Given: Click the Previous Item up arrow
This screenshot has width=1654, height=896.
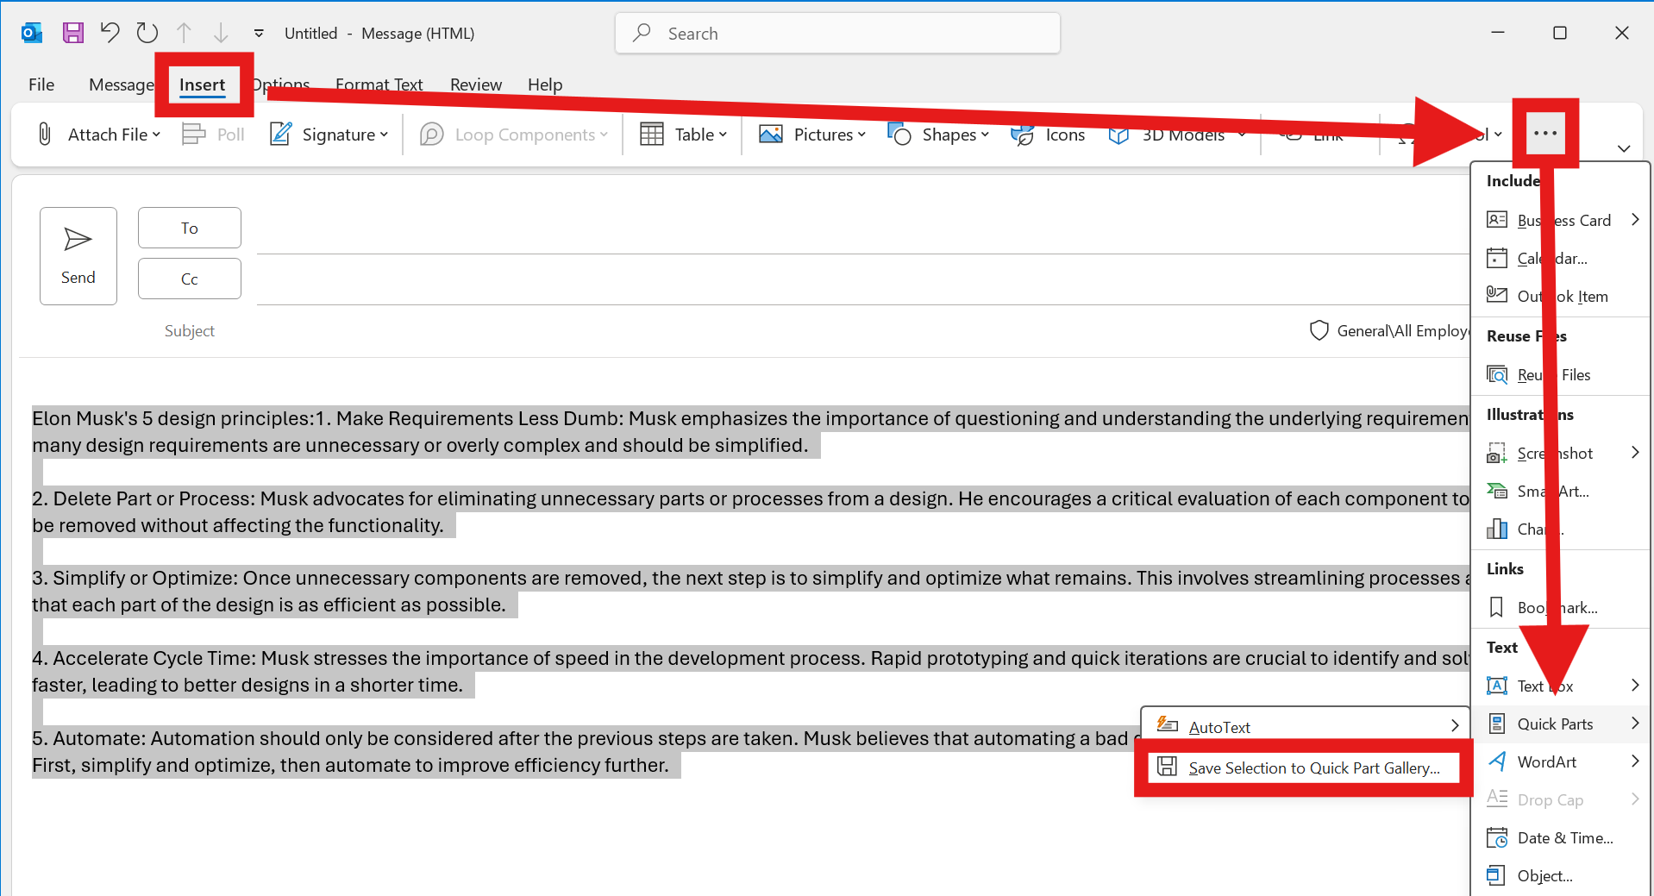Looking at the screenshot, I should (184, 33).
